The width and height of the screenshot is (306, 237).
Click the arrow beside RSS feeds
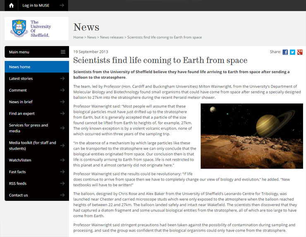62,183
